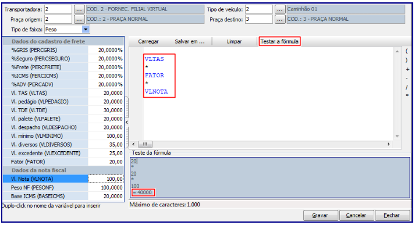Click the Vl. mínimo value 100,00 cell

coord(106,136)
